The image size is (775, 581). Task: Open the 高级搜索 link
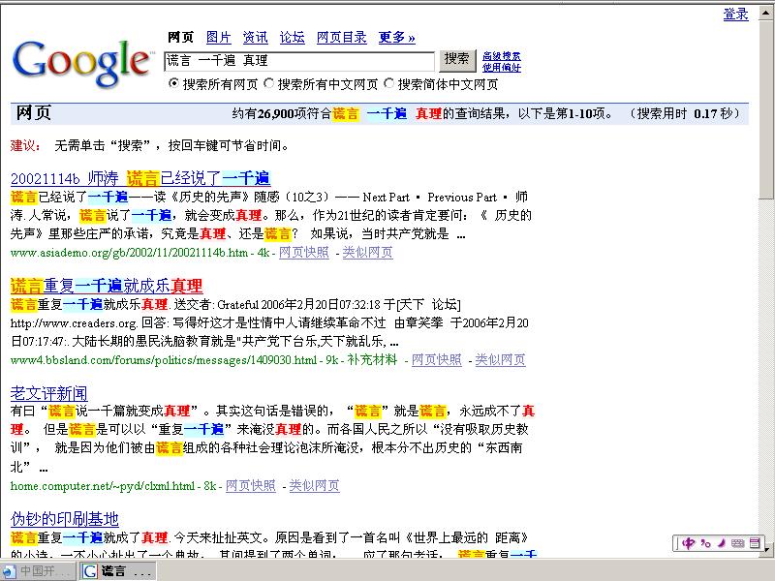[x=502, y=56]
